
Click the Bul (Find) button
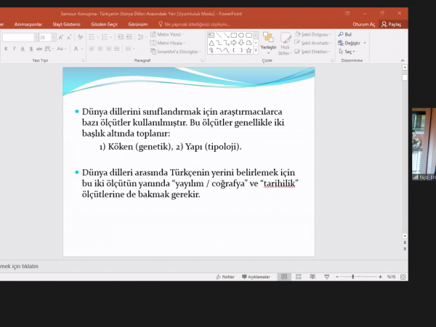345,34
